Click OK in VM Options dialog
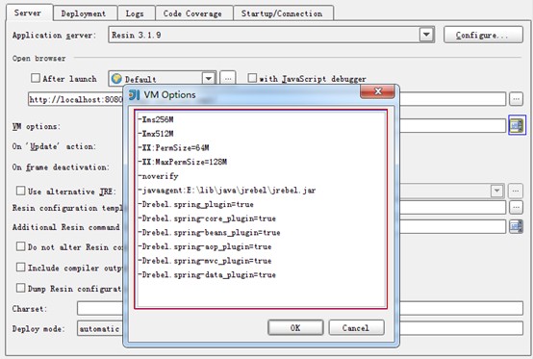This screenshot has height=359, width=533. [295, 328]
